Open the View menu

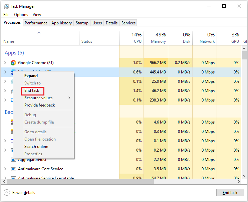(37, 15)
